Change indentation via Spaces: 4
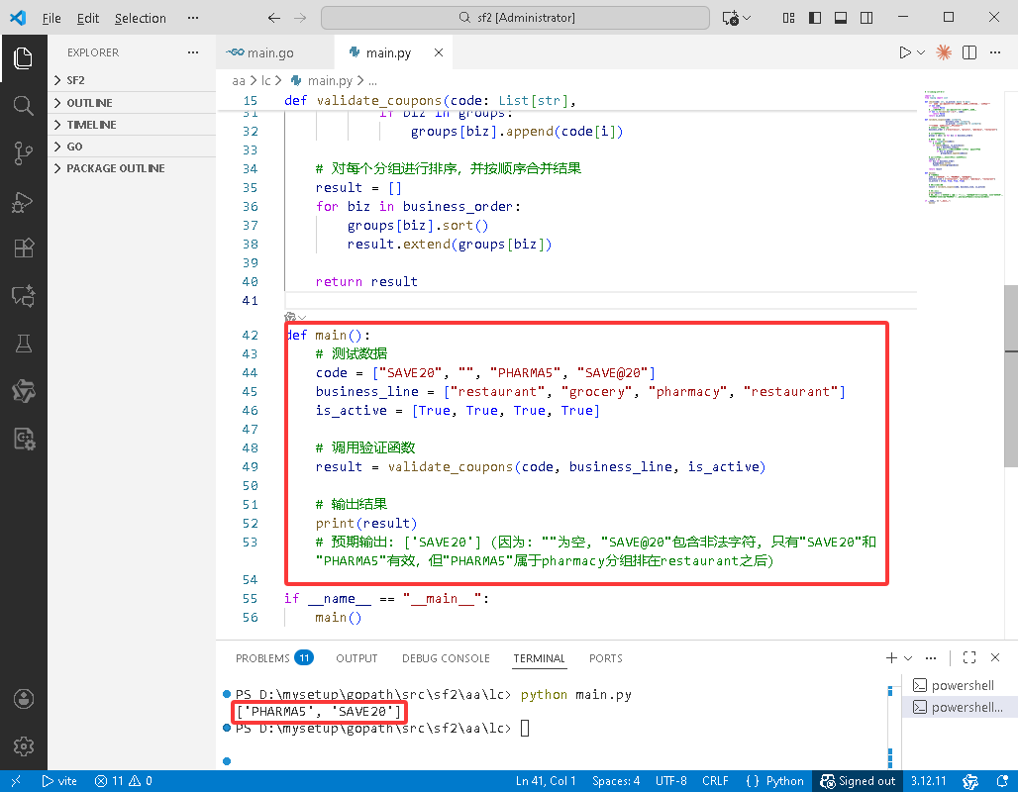This screenshot has height=792, width=1018. point(616,781)
